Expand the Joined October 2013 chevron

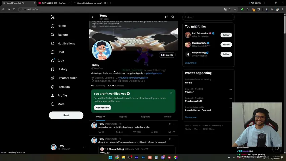tap(144, 81)
